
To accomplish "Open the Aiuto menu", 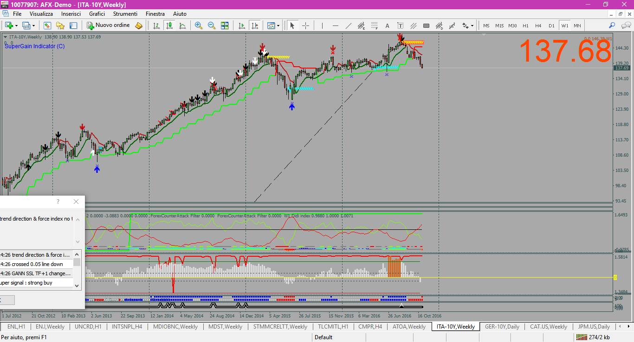I will click(180, 14).
